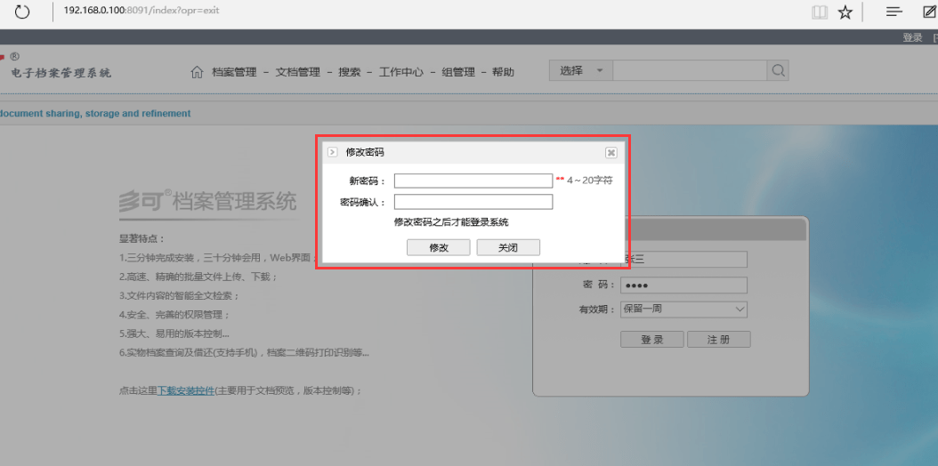Image resolution: width=938 pixels, height=466 pixels.
Task: Open the 组管理 menu
Action: pos(458,72)
